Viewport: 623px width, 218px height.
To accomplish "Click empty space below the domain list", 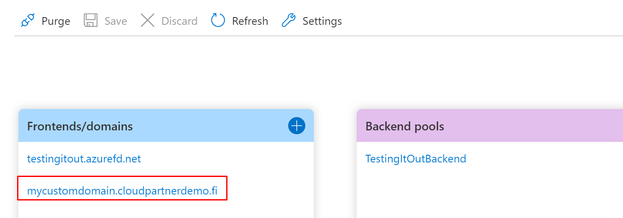I will tap(166, 210).
